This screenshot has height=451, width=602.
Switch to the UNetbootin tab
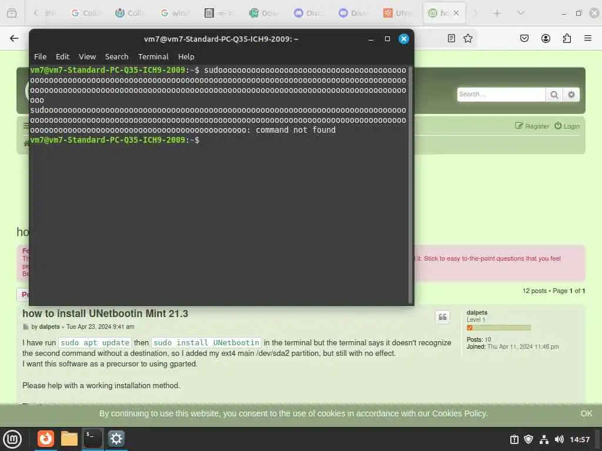[398, 13]
